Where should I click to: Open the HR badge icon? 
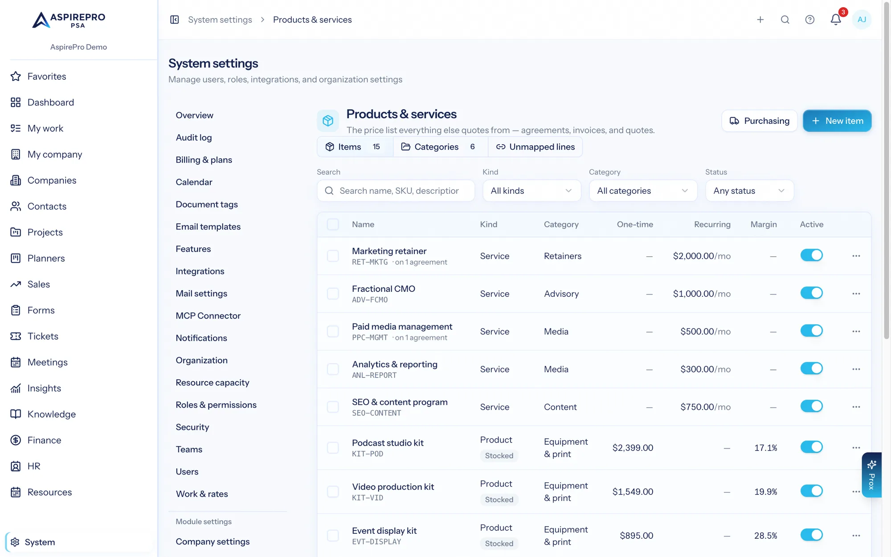pos(16,466)
